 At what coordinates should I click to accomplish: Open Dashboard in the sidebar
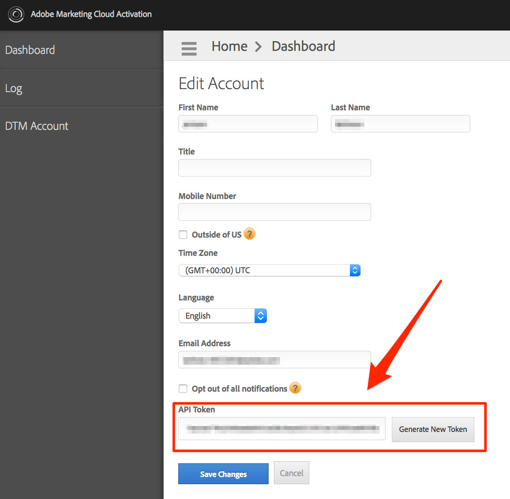(x=82, y=50)
